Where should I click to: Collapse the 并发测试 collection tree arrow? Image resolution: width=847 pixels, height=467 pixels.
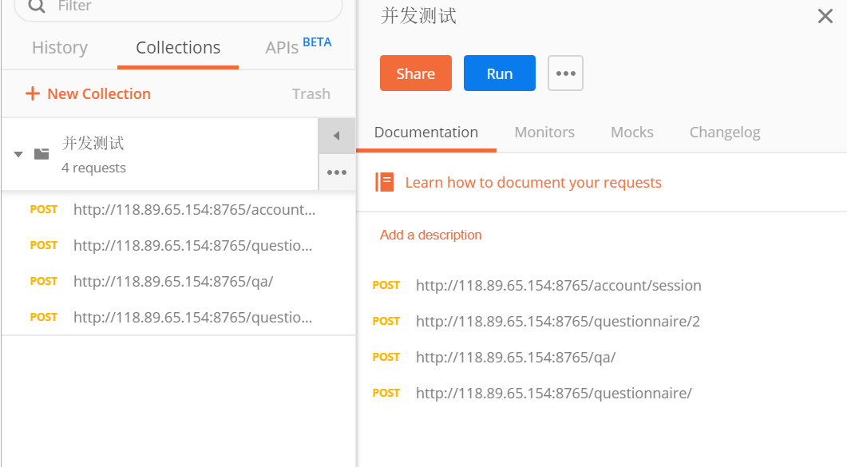(x=18, y=154)
